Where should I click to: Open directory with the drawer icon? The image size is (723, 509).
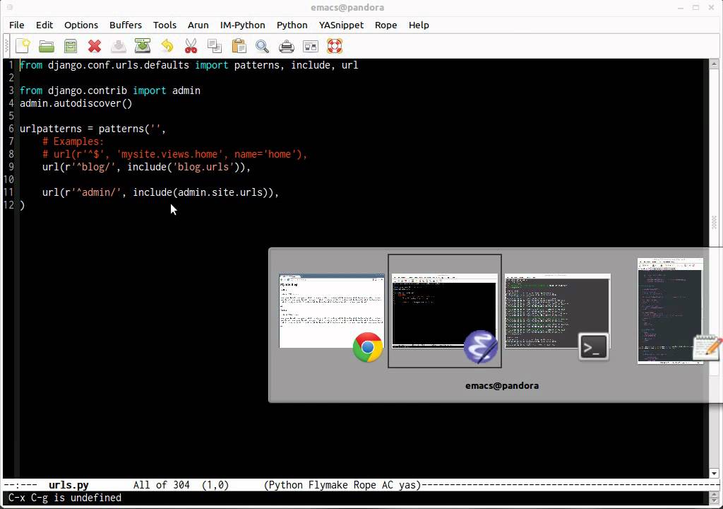(x=71, y=46)
